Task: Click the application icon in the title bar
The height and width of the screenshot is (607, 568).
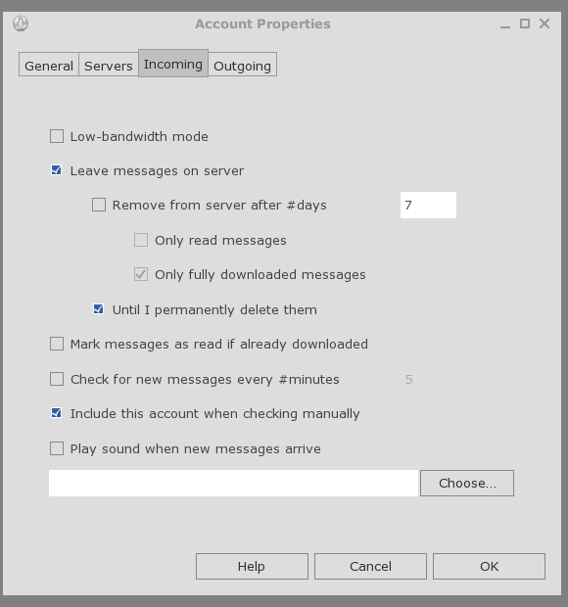Action: pyautogui.click(x=21, y=23)
